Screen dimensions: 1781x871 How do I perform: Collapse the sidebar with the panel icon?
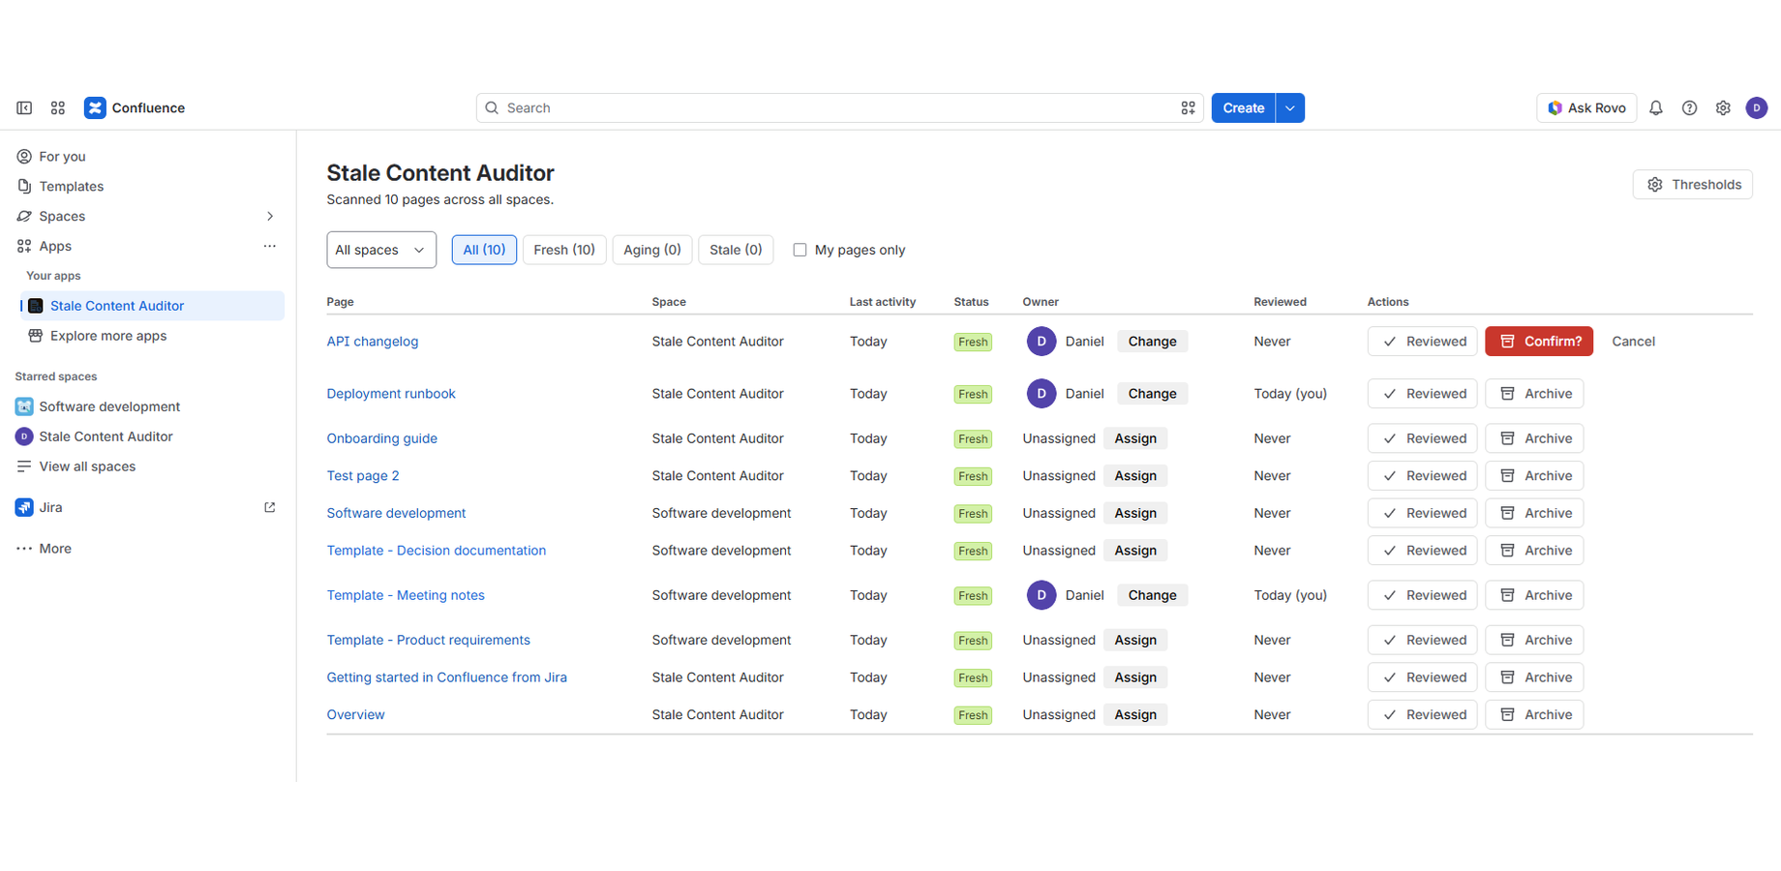click(x=24, y=108)
